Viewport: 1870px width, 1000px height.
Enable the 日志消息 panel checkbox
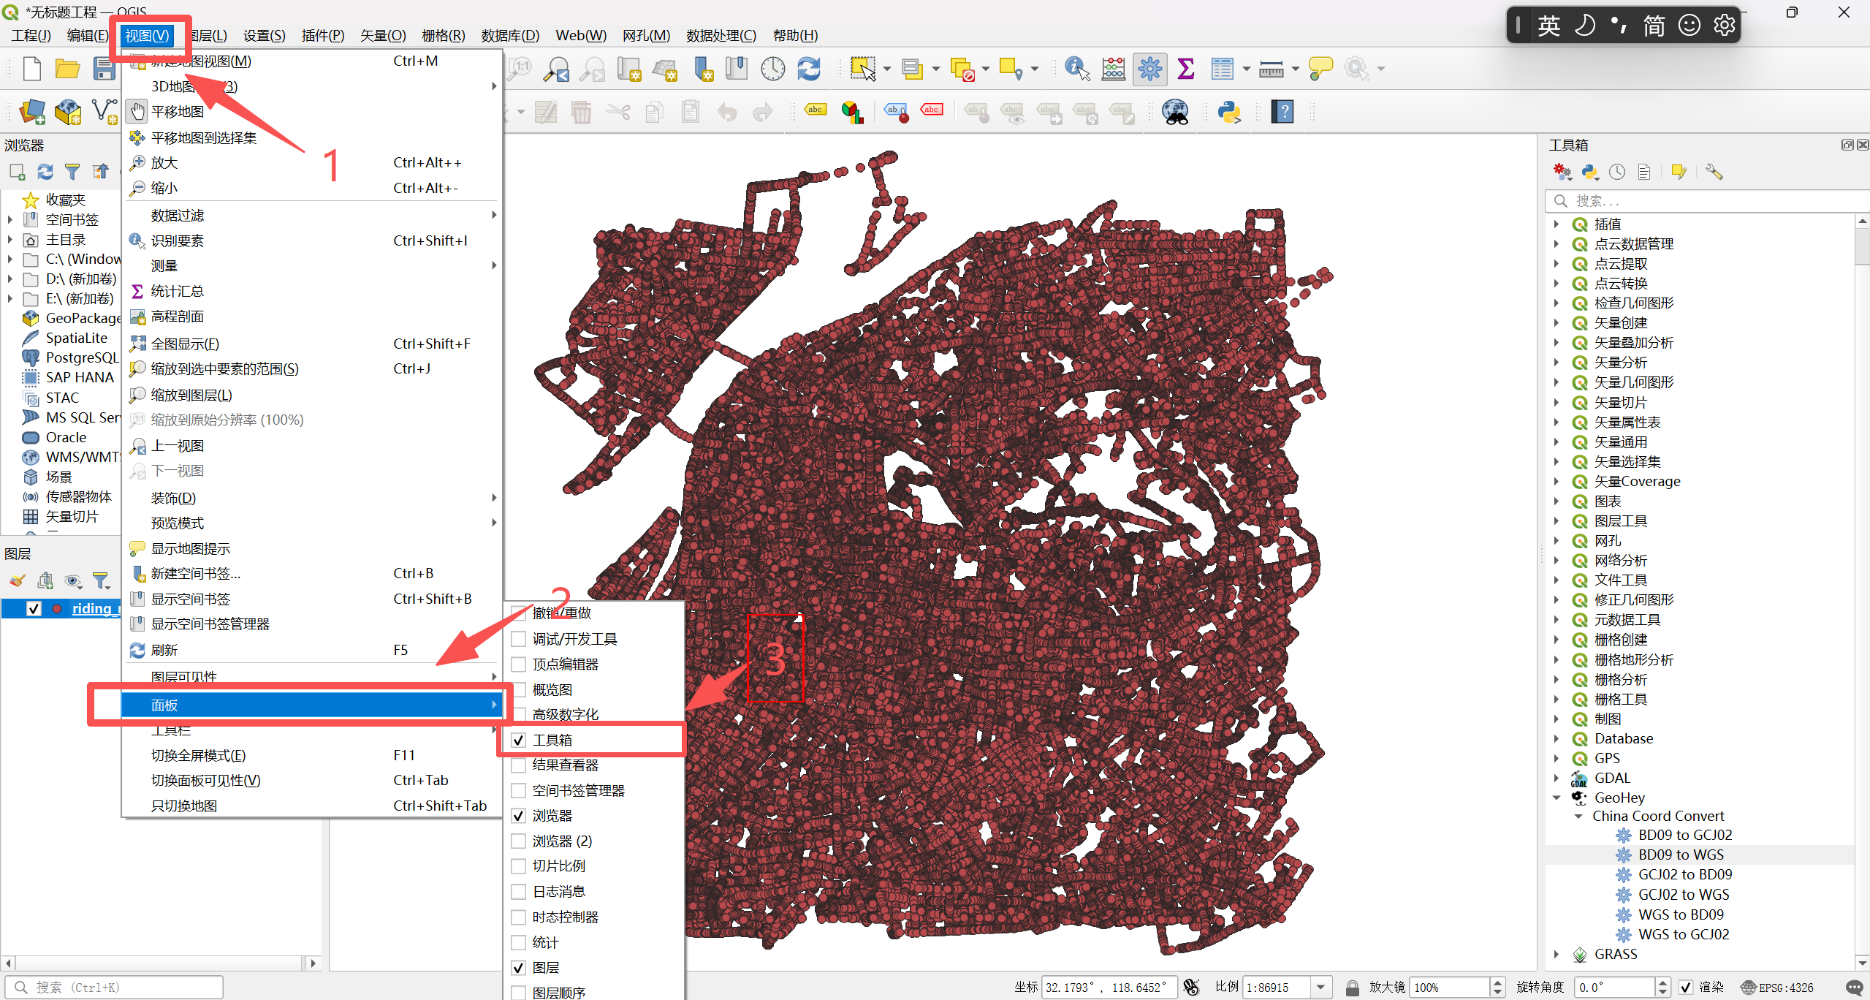(519, 891)
